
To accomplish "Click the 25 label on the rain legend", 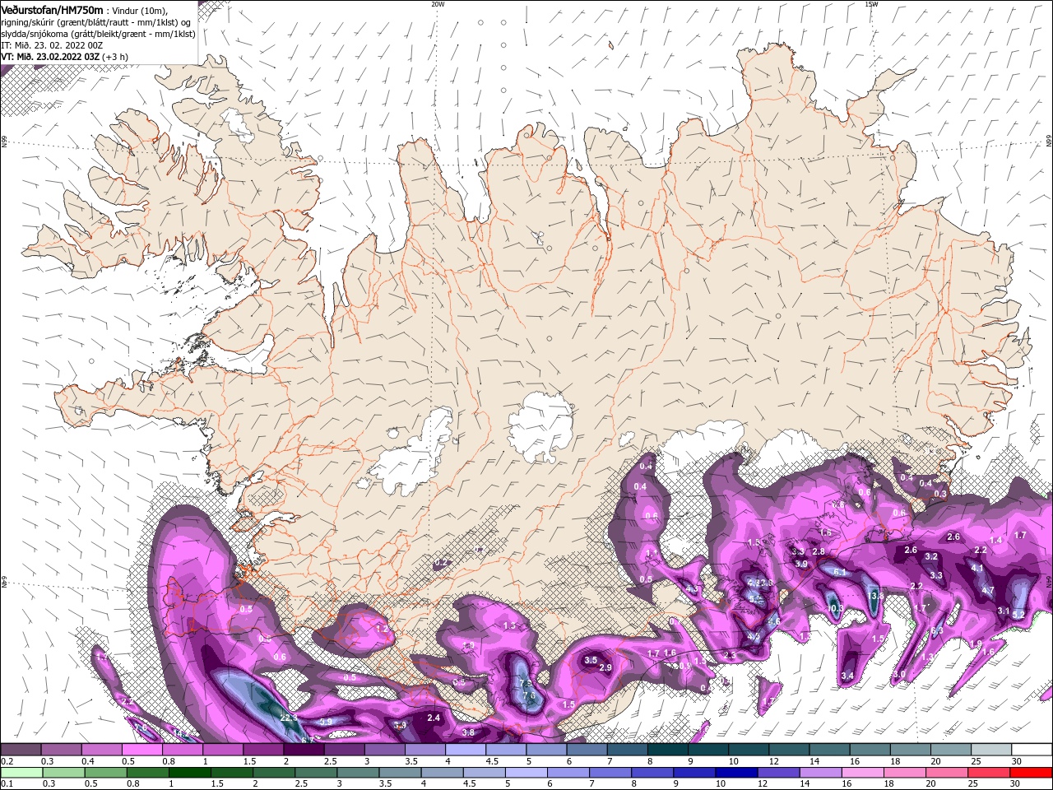I will [972, 784].
